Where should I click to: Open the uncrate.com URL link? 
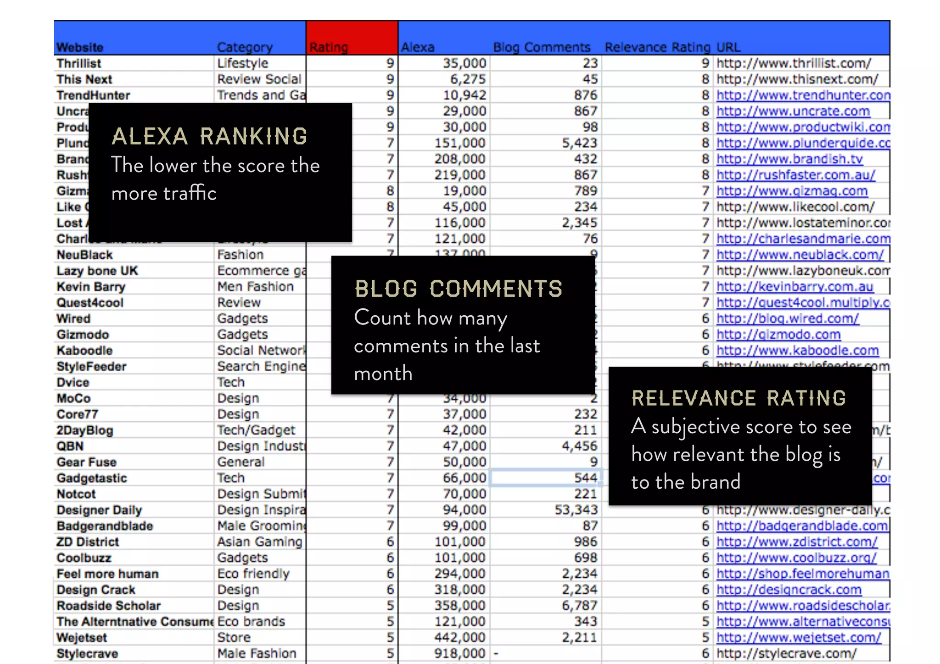793,111
